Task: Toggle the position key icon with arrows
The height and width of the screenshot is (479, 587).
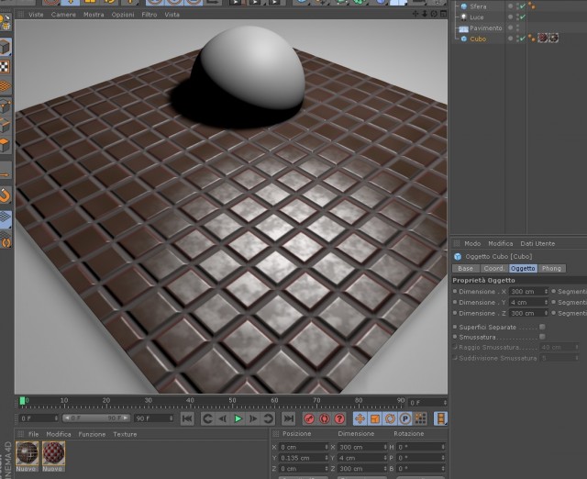Action: [360, 418]
